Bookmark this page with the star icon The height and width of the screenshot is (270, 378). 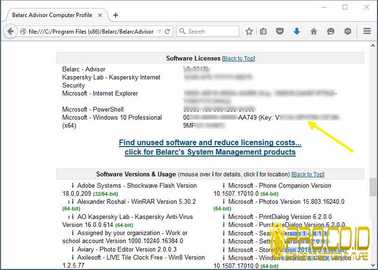tap(249, 31)
